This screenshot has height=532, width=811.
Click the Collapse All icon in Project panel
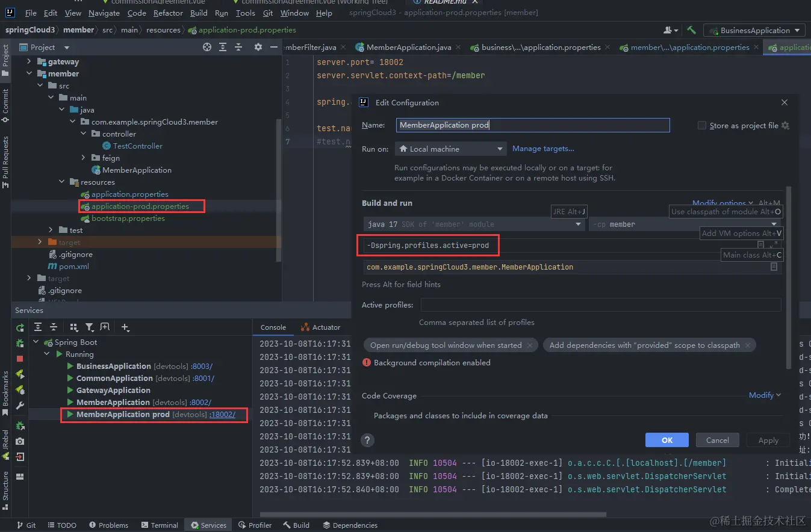pyautogui.click(x=238, y=47)
